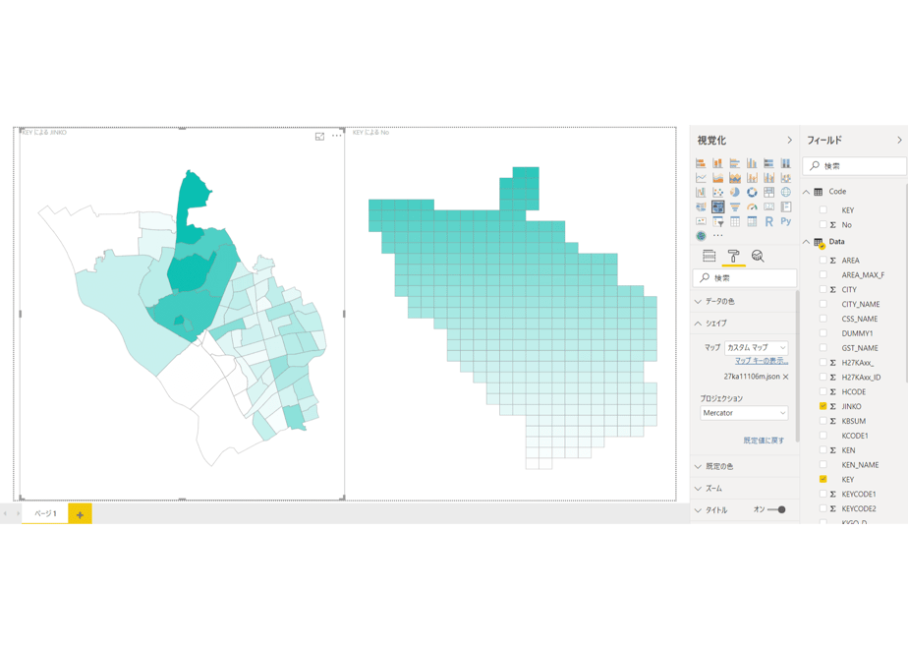Click the 既定値に戻す link

pos(764,441)
